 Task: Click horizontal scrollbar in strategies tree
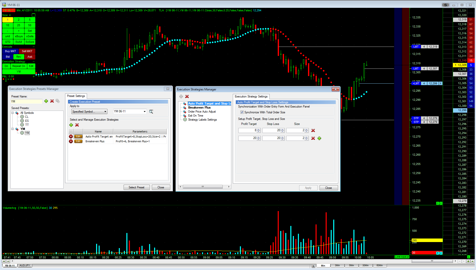(203, 187)
